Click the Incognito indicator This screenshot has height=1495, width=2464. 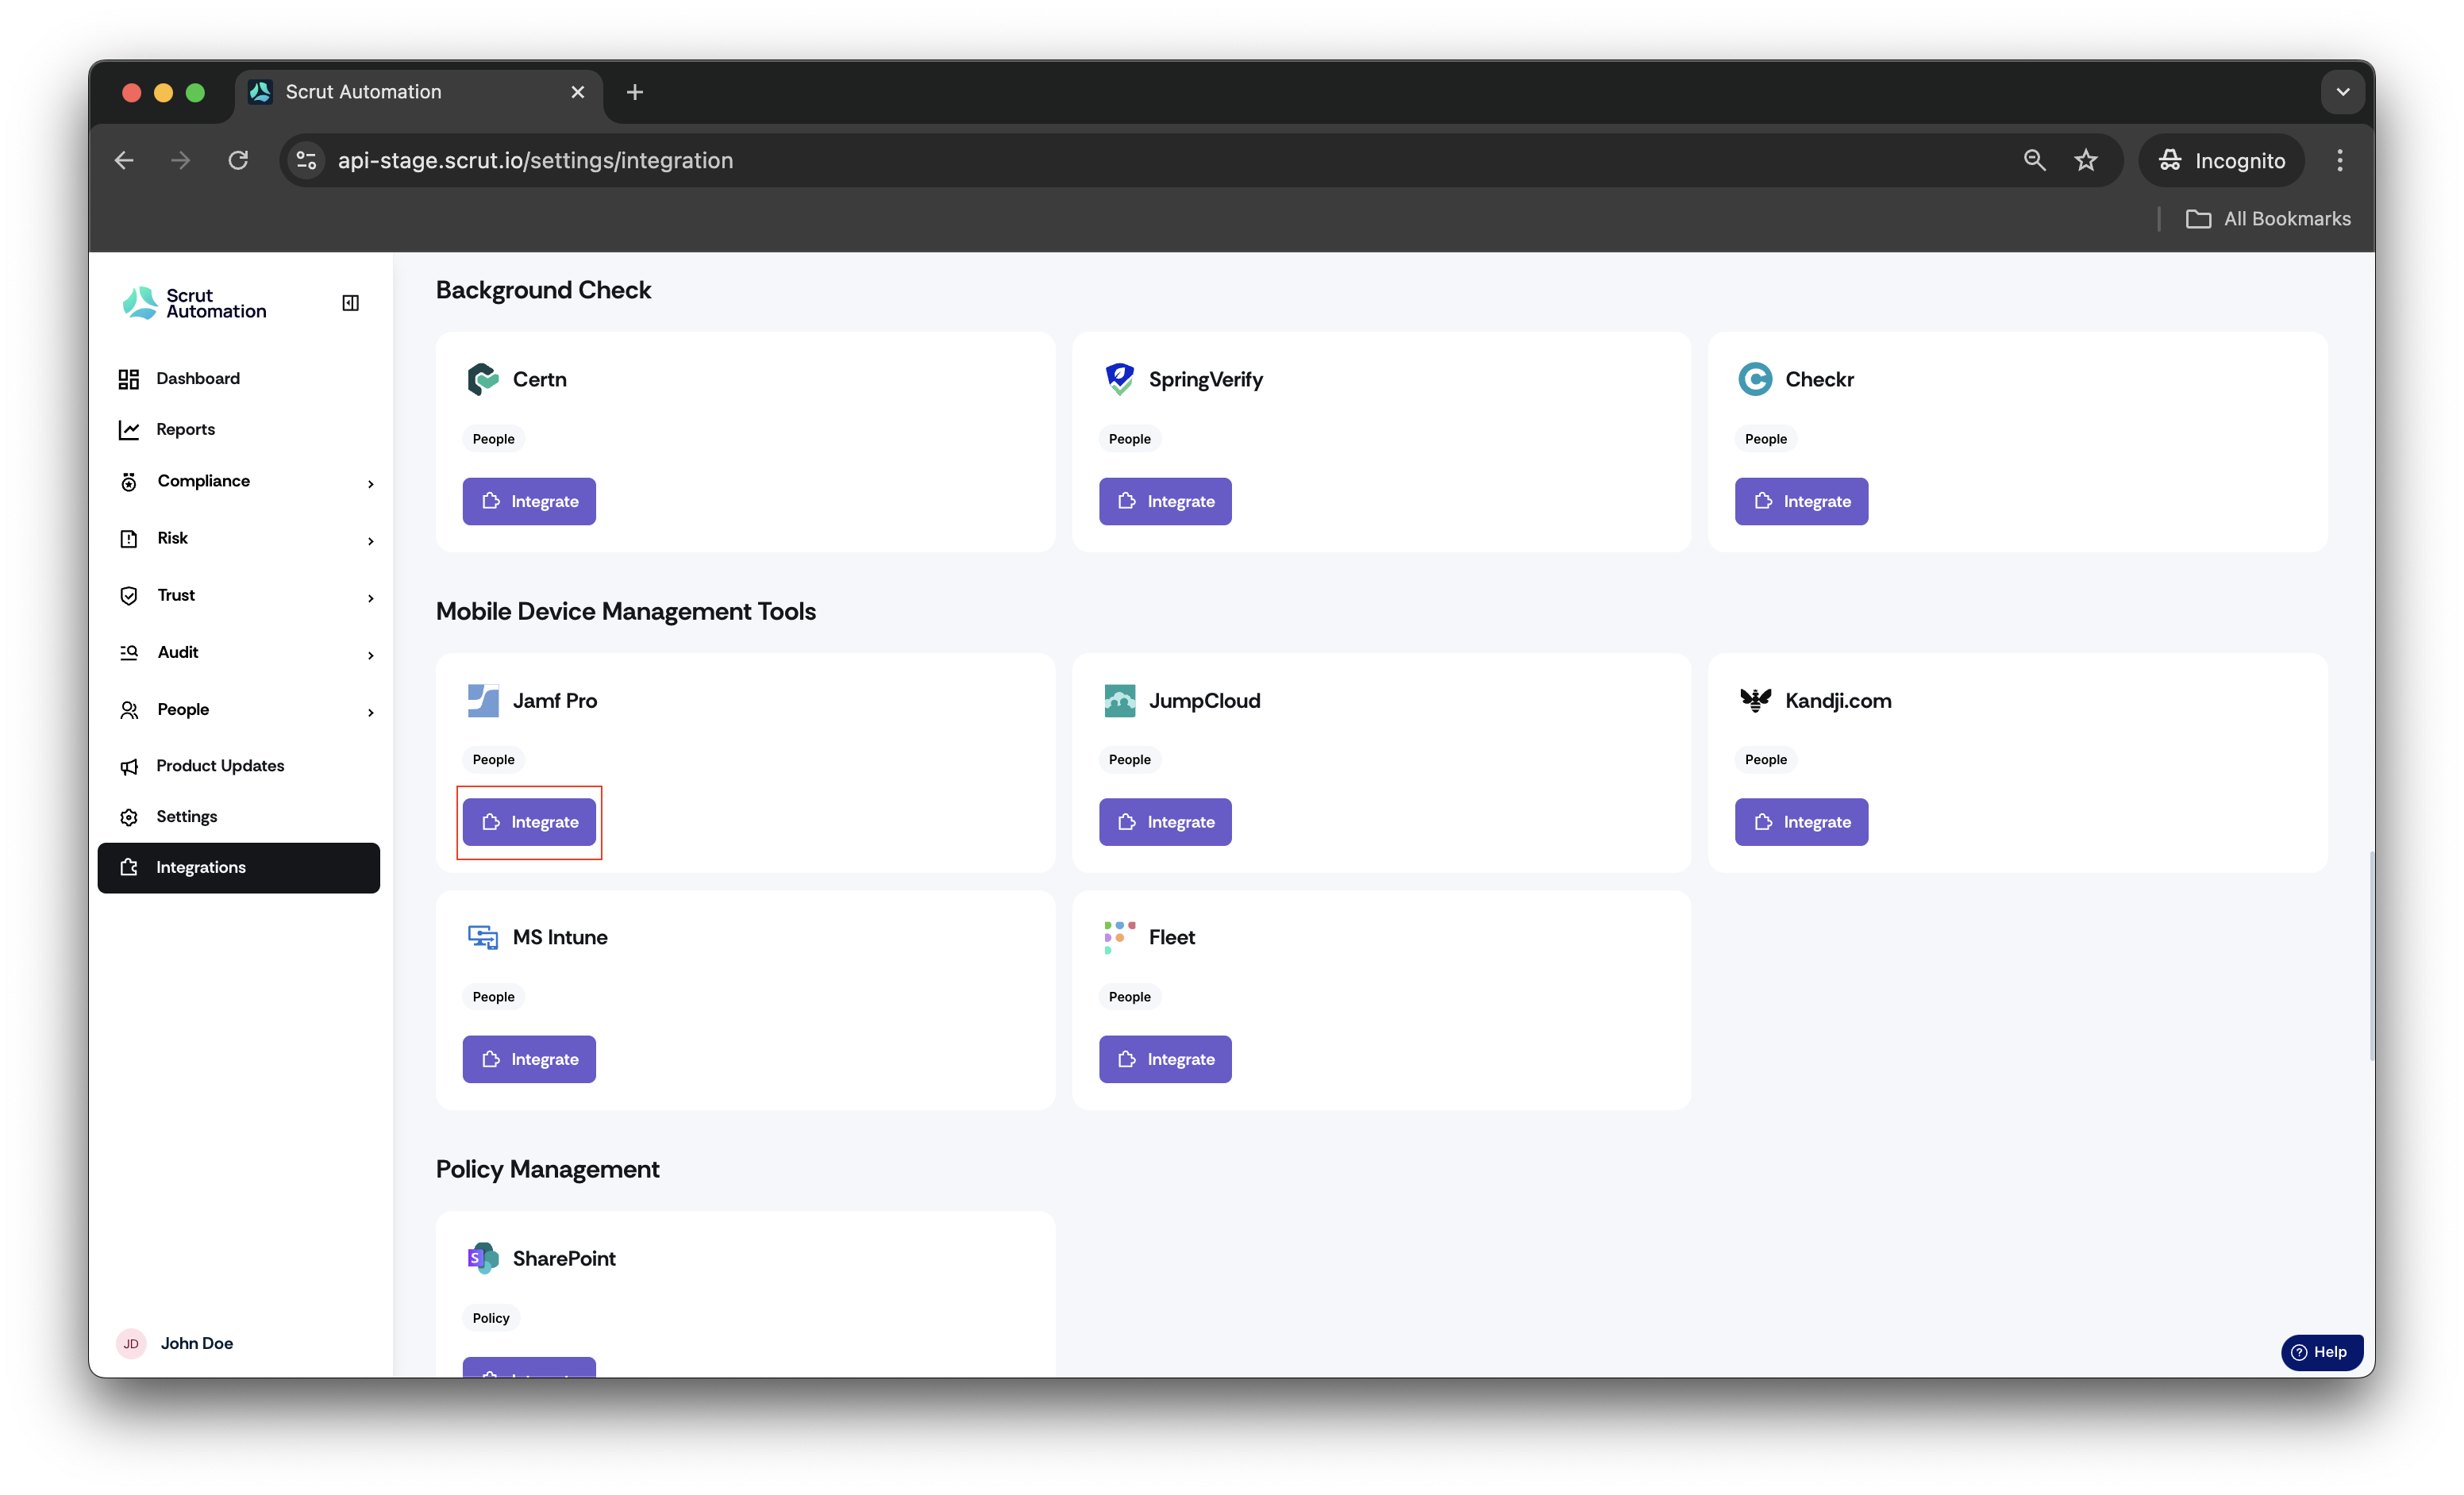[2221, 161]
